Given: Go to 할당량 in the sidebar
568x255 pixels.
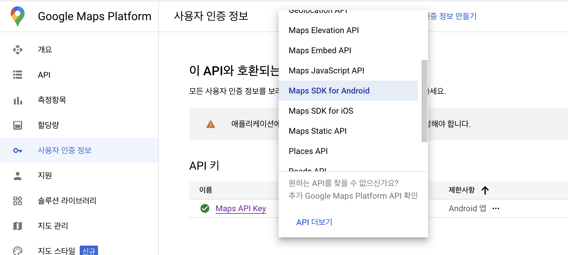Looking at the screenshot, I should (79, 125).
